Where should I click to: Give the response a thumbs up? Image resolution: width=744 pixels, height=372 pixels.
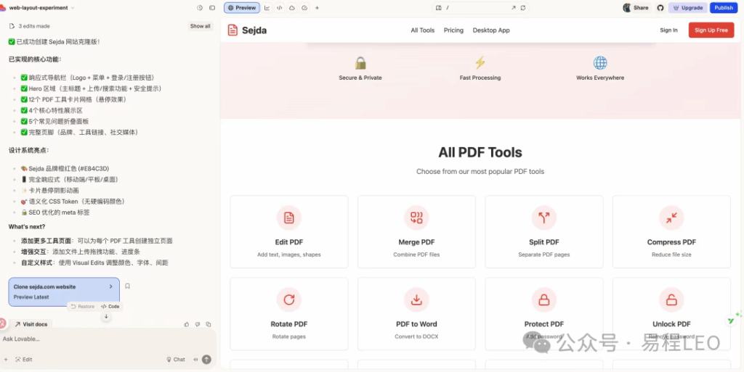(187, 324)
